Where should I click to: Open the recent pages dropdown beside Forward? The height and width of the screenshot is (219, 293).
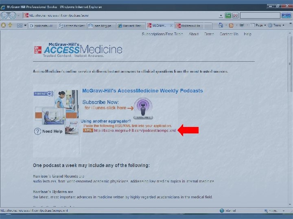[18, 15]
